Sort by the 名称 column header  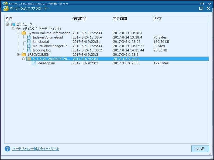click(x=38, y=19)
